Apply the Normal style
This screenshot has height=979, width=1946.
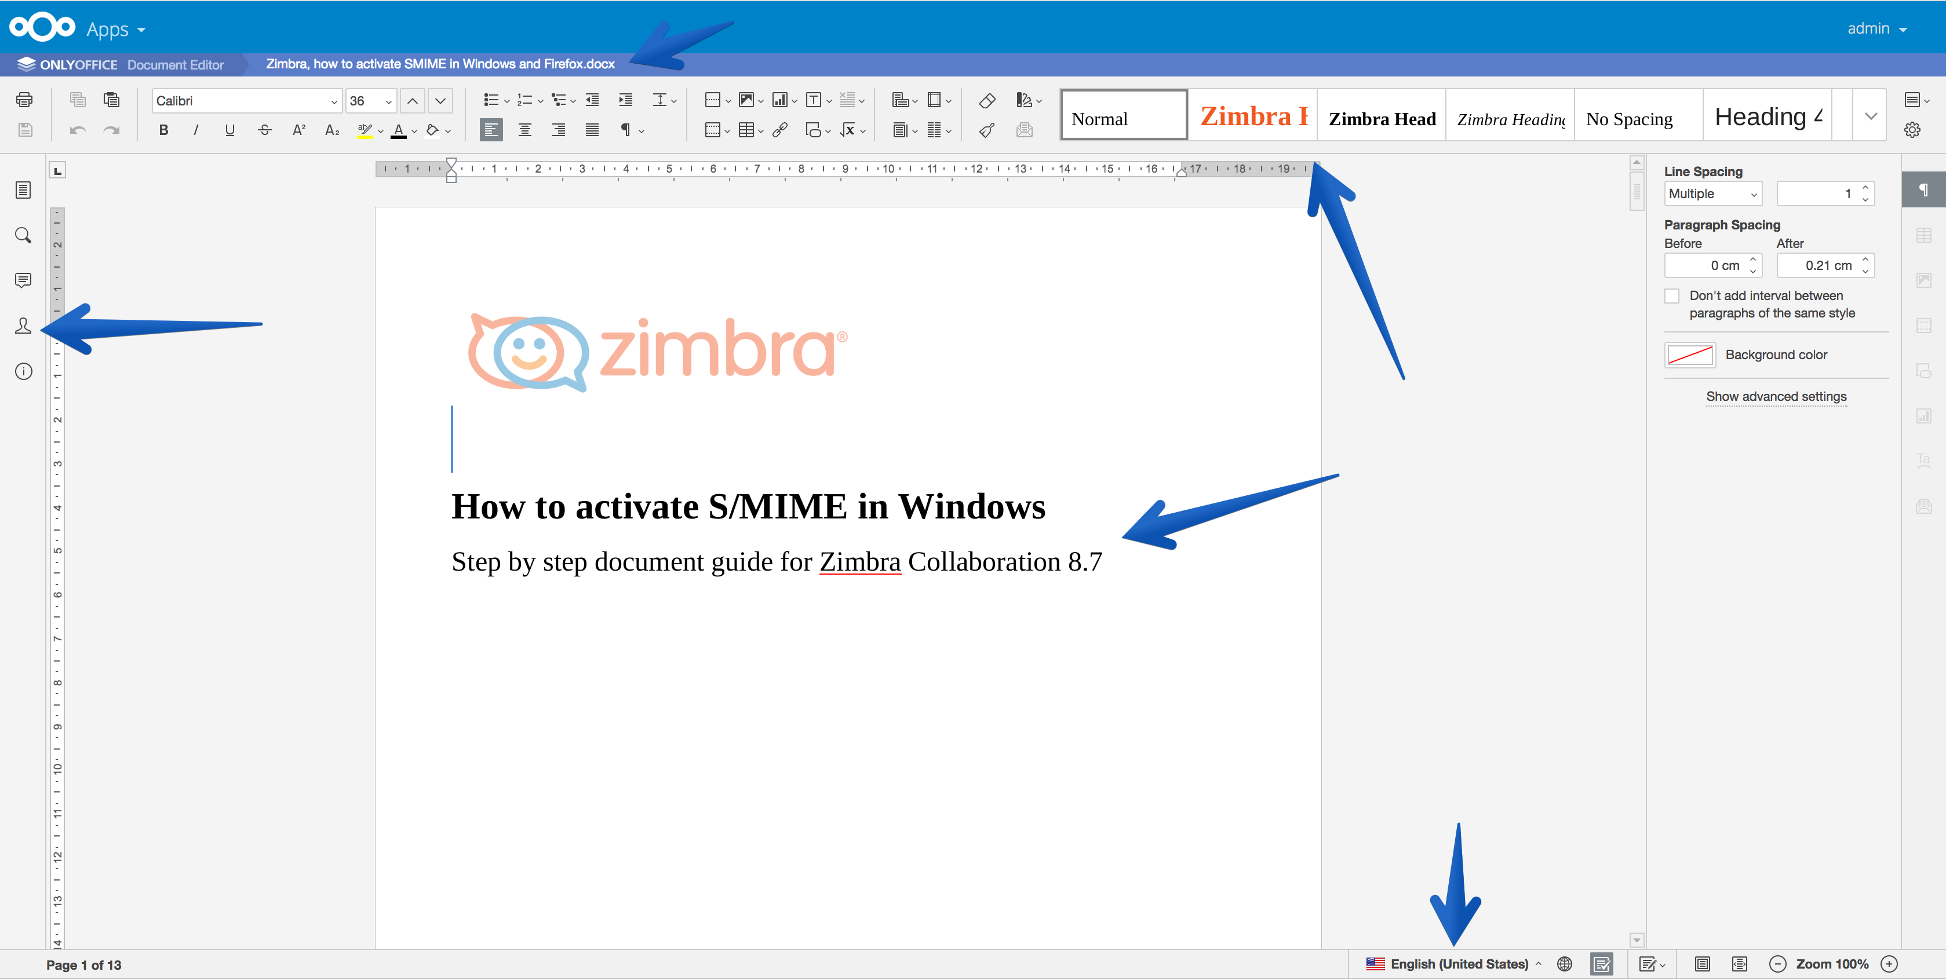(1124, 116)
